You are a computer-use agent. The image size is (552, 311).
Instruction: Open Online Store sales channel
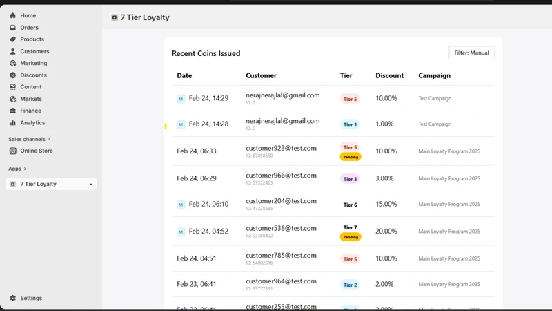click(x=37, y=151)
